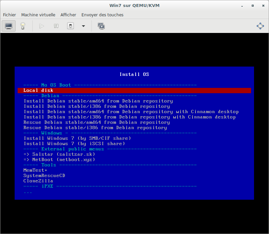The width and height of the screenshot is (269, 234).
Task: Select the Local disk boot entry
Action: 134,91
